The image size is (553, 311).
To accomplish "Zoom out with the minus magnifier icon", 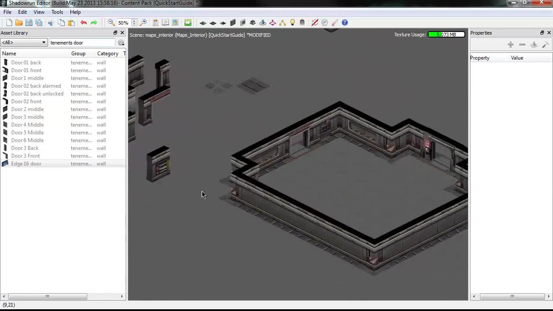I will point(111,22).
